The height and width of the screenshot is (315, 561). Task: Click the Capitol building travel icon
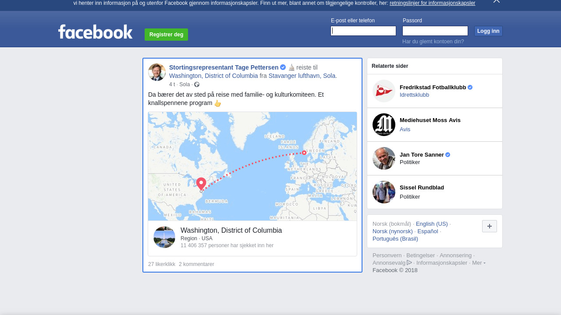point(291,67)
